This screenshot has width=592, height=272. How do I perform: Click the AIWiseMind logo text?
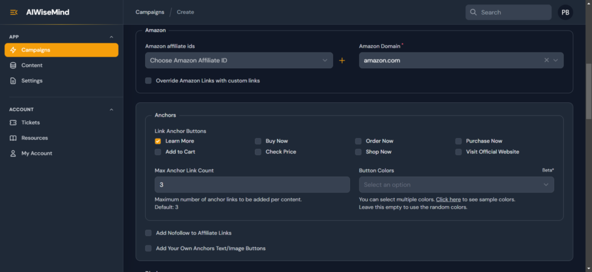click(47, 13)
